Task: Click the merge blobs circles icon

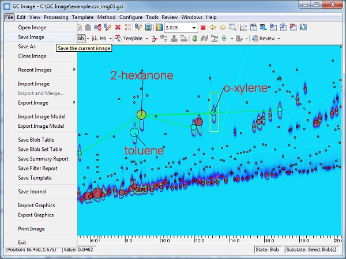Action: 97,27
